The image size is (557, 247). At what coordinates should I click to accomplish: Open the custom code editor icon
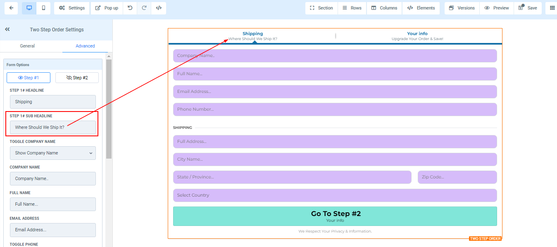pos(159,8)
